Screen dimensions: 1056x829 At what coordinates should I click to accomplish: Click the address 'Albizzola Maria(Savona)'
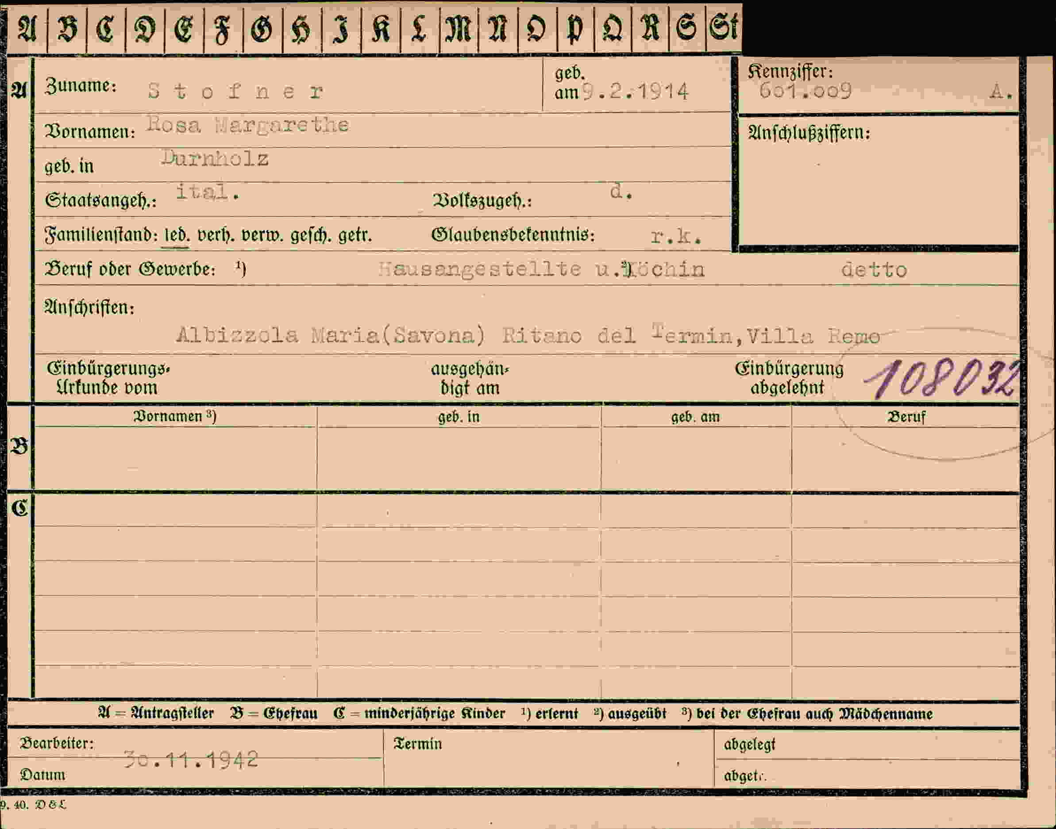[x=330, y=335]
